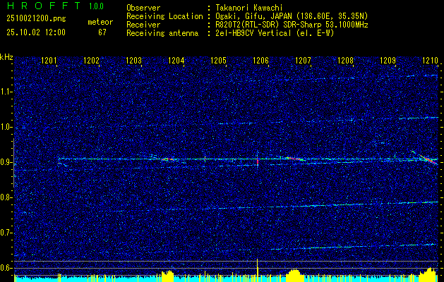This screenshot has height=282, width=444.
Task: Click time marker 1205
Action: click(x=218, y=60)
